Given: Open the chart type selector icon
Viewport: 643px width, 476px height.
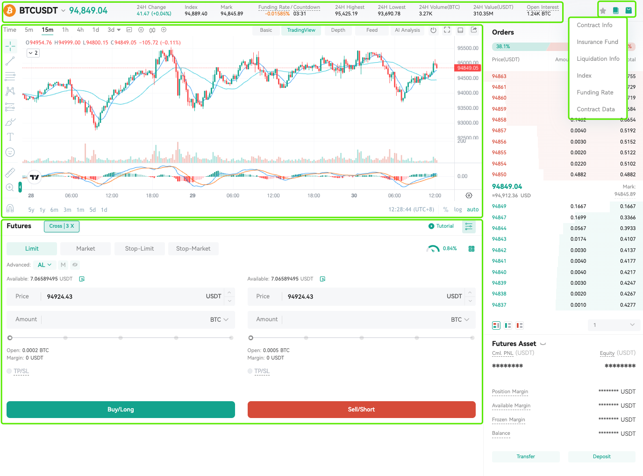Looking at the screenshot, I should (x=129, y=30).
